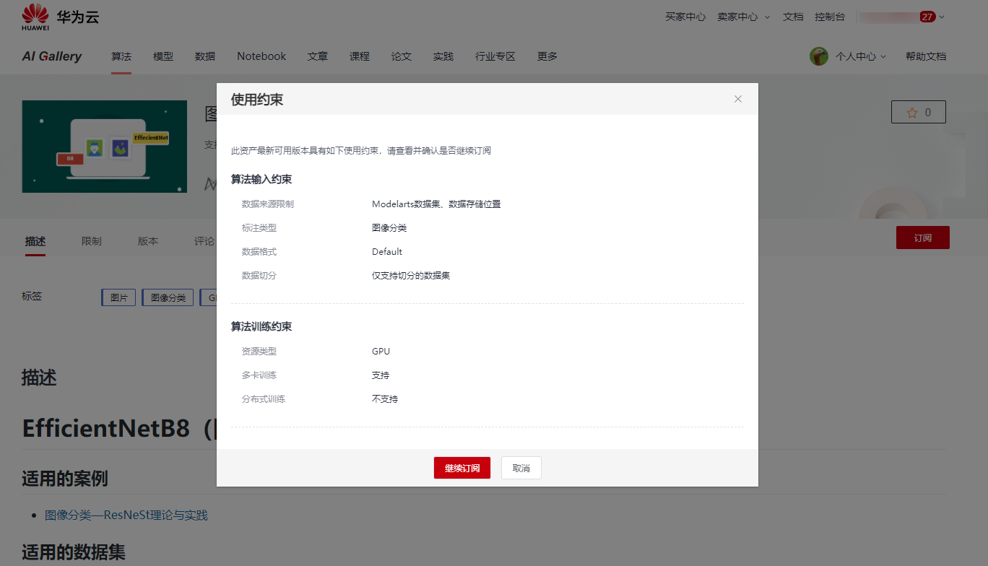Click the 图像分类 tag
The image size is (988, 566).
[168, 297]
